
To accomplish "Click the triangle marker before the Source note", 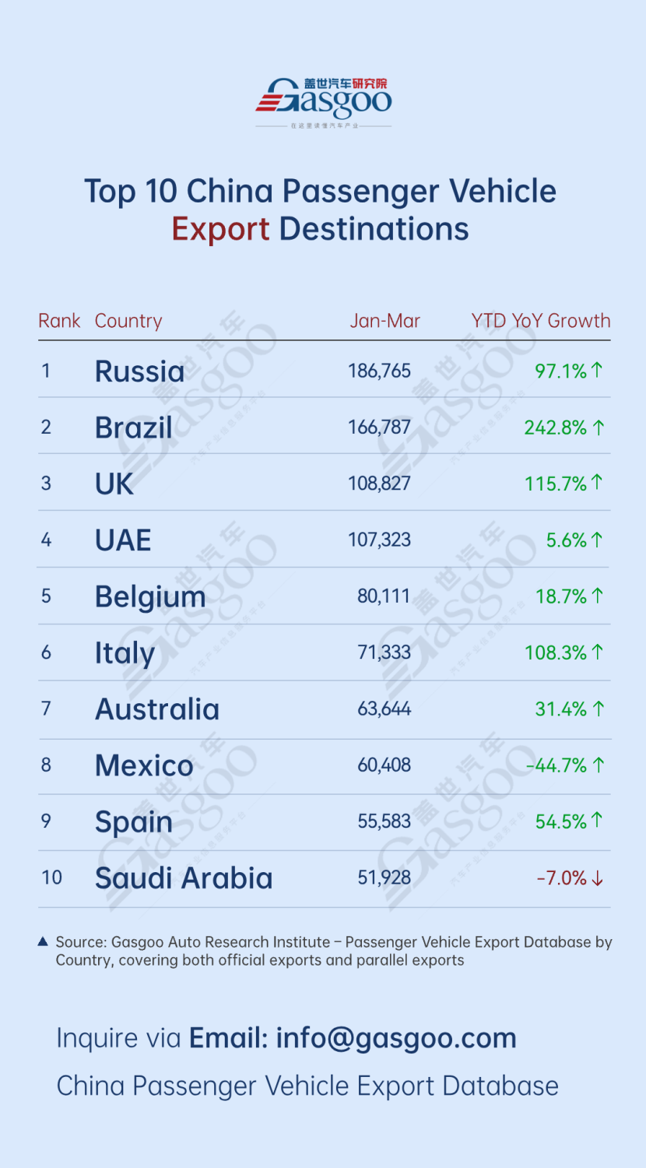I will click(44, 941).
